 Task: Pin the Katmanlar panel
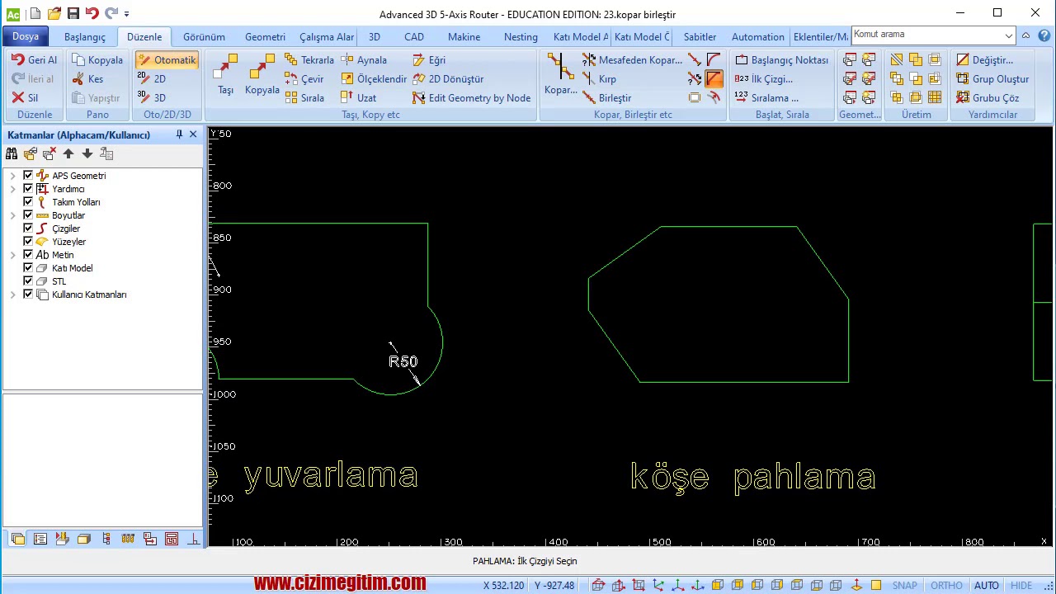pos(179,134)
